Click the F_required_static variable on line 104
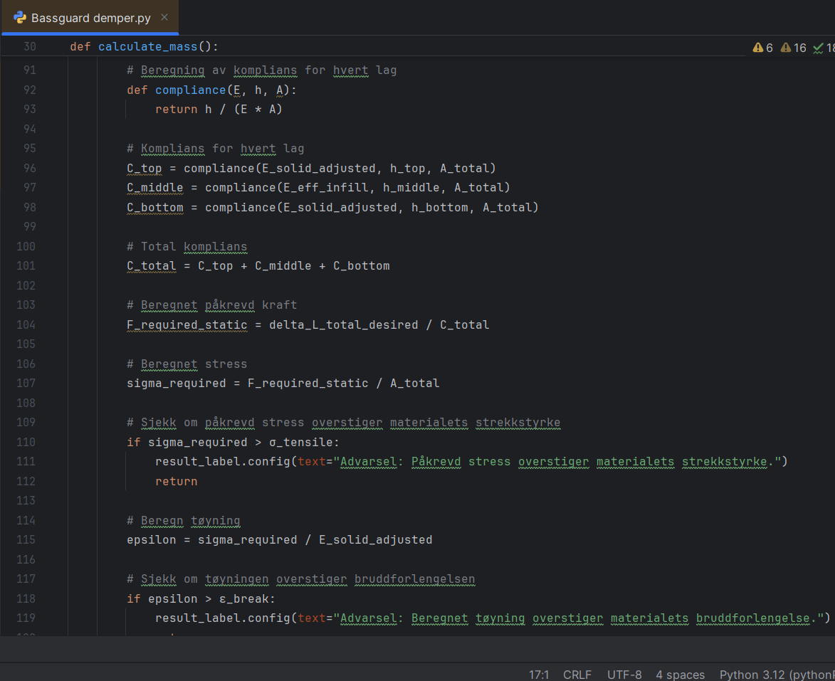Screen dimensions: 835x681 click(187, 324)
